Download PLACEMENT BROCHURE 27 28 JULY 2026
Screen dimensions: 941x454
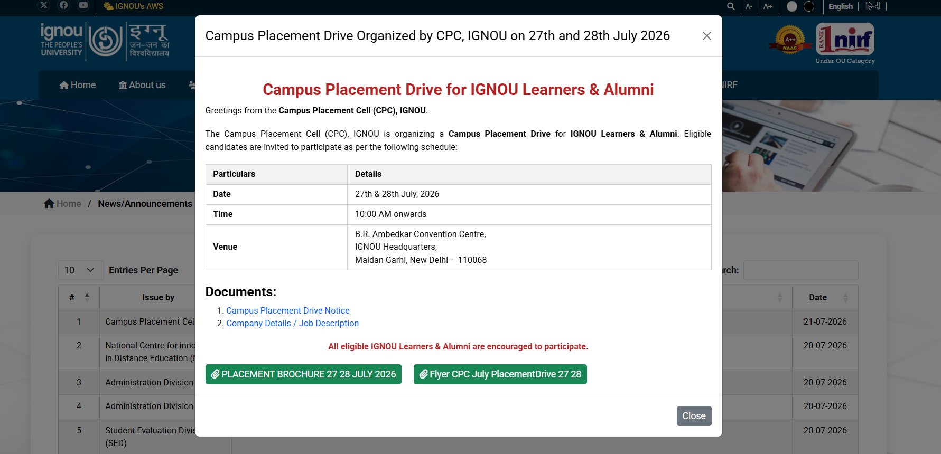(x=303, y=374)
